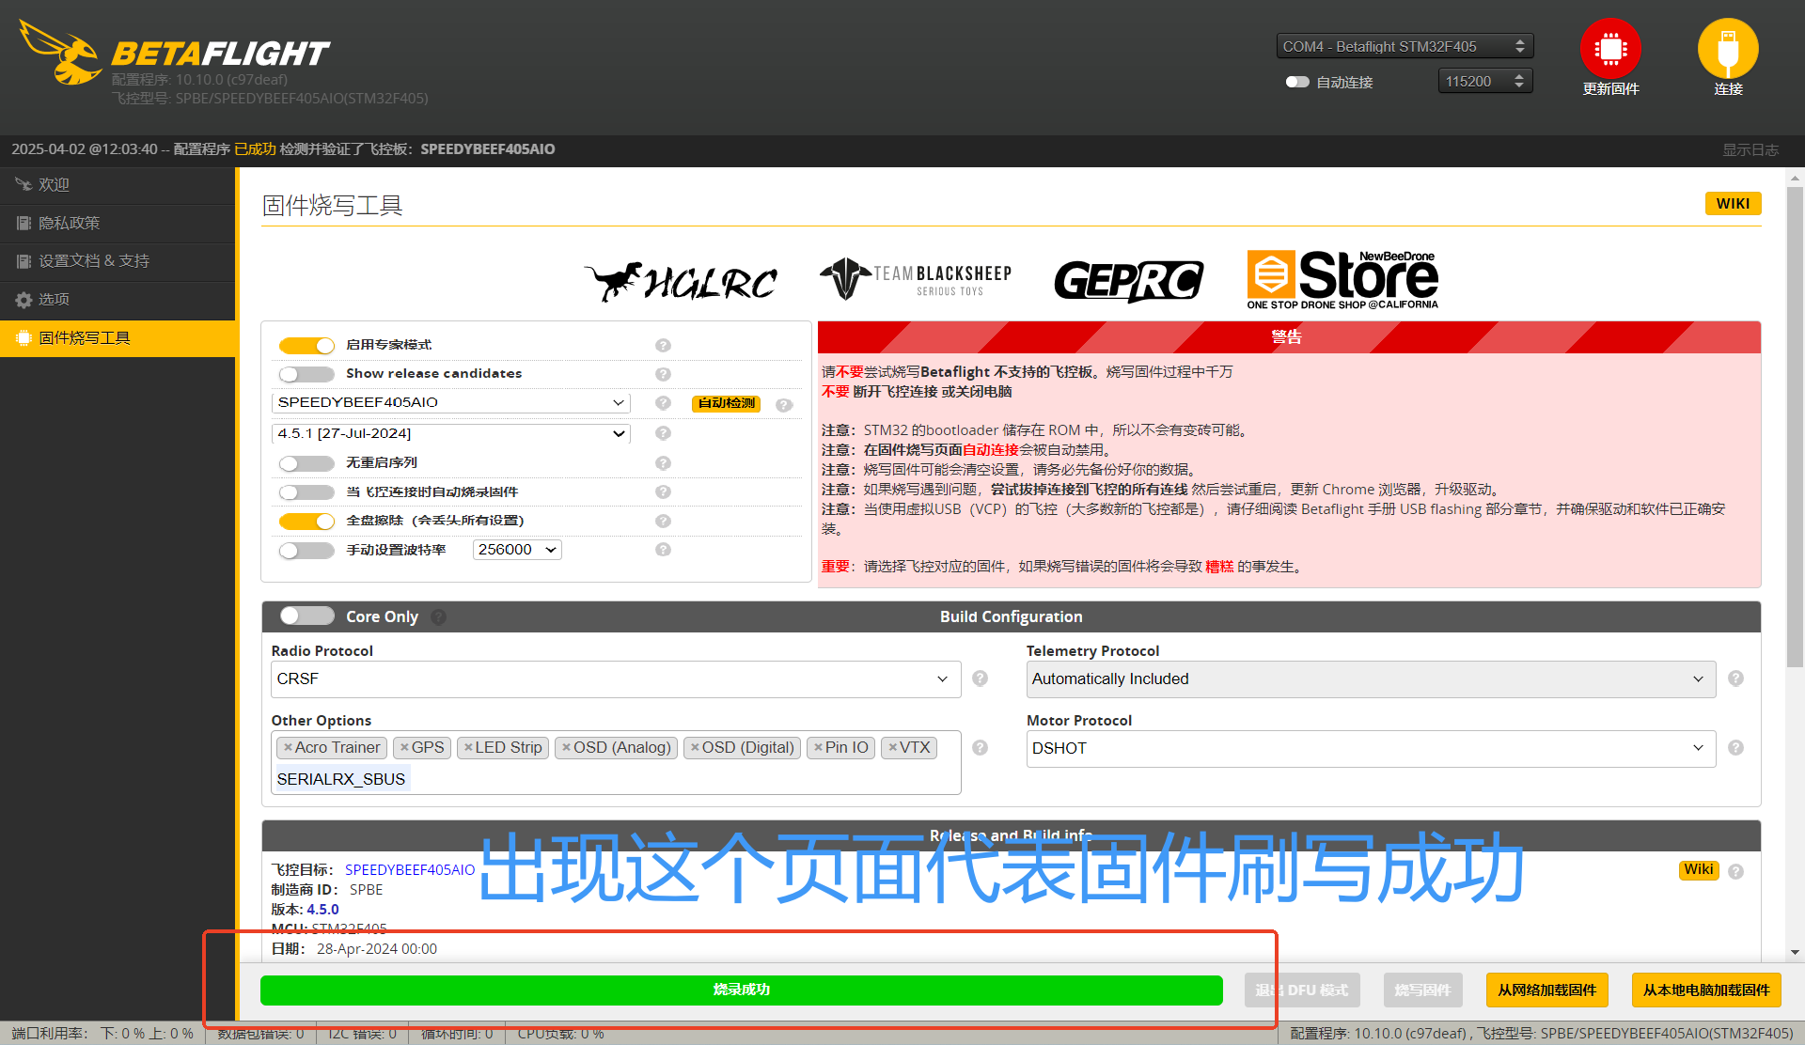Open the NewBeeDrone Store sponsor logo
1805x1045 pixels.
pyautogui.click(x=1342, y=279)
